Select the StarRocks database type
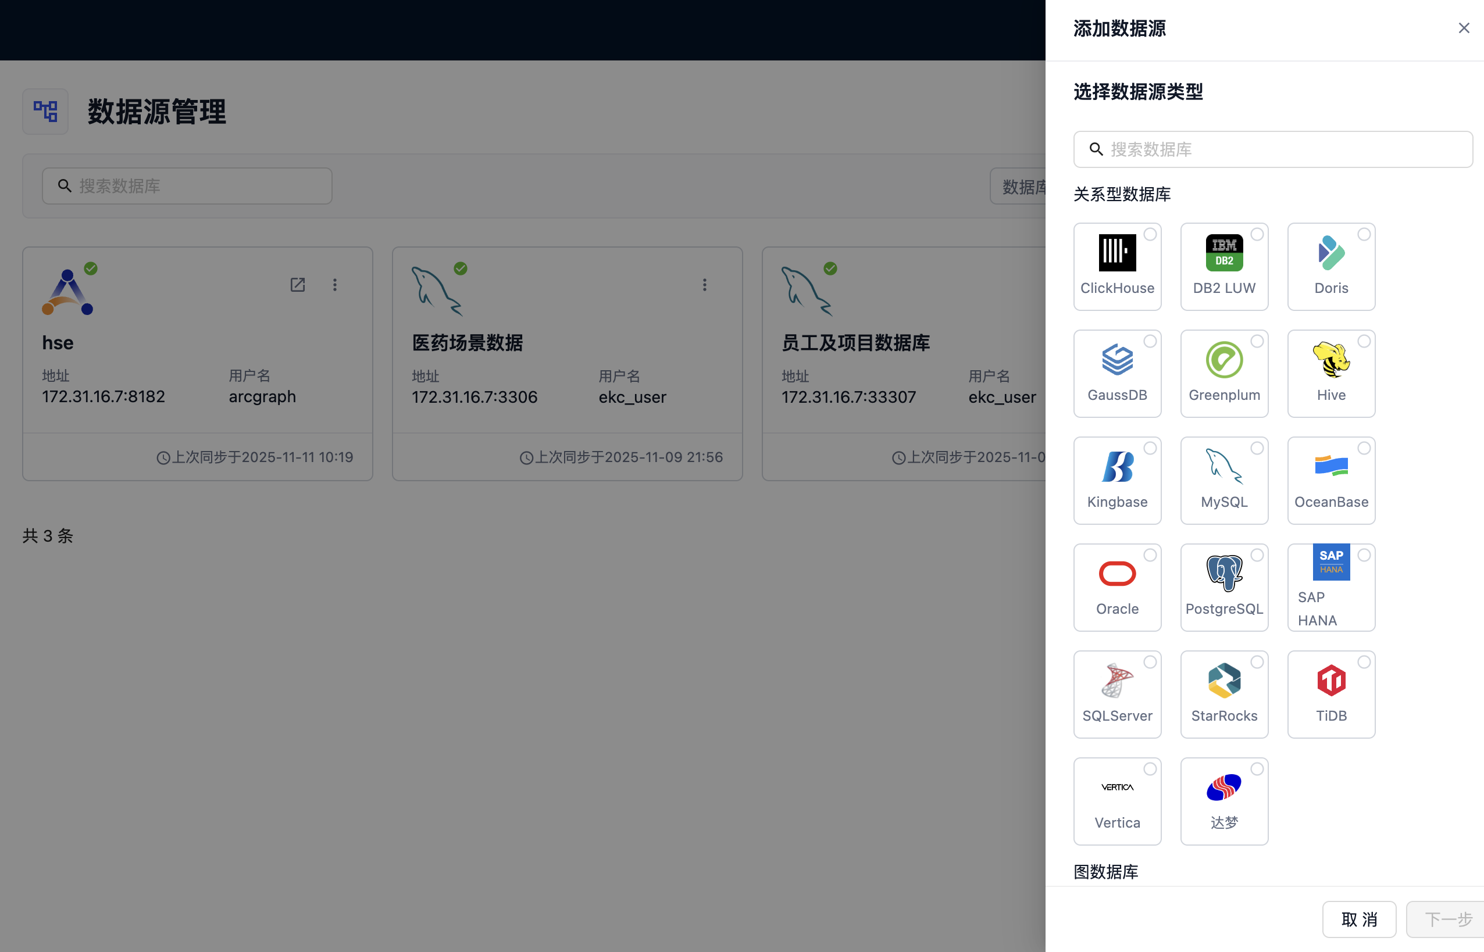 click(x=1224, y=693)
